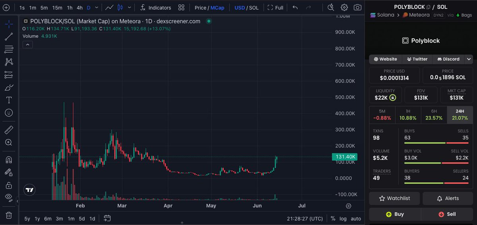Viewport: 477px width, 225px height.
Task: Expand the chart style dropdown arrow
Action: [128, 8]
